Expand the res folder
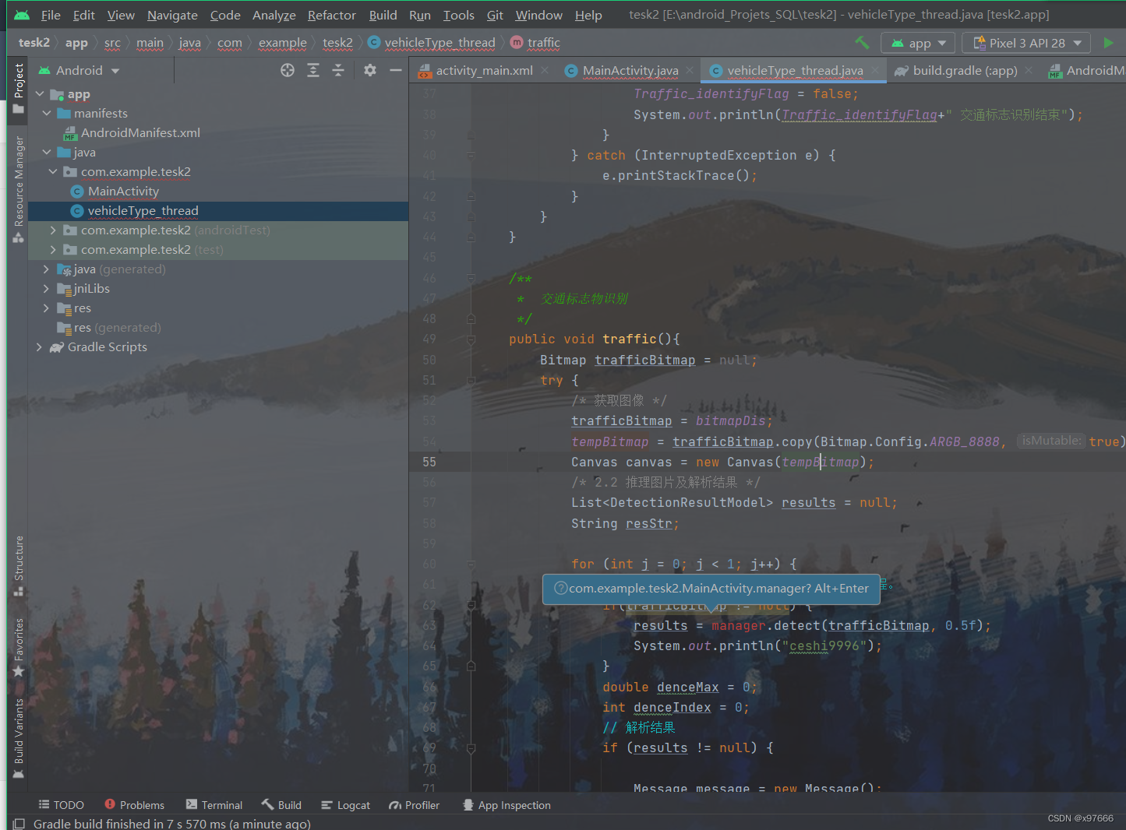This screenshot has height=830, width=1126. click(47, 308)
